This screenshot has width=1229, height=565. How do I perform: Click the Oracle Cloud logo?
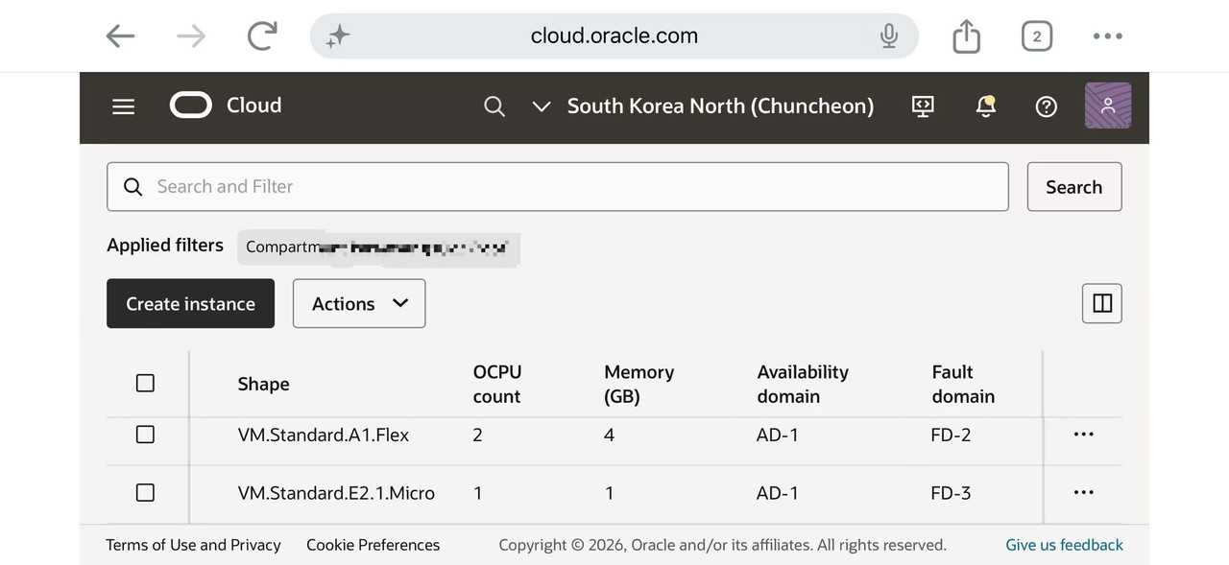[226, 106]
